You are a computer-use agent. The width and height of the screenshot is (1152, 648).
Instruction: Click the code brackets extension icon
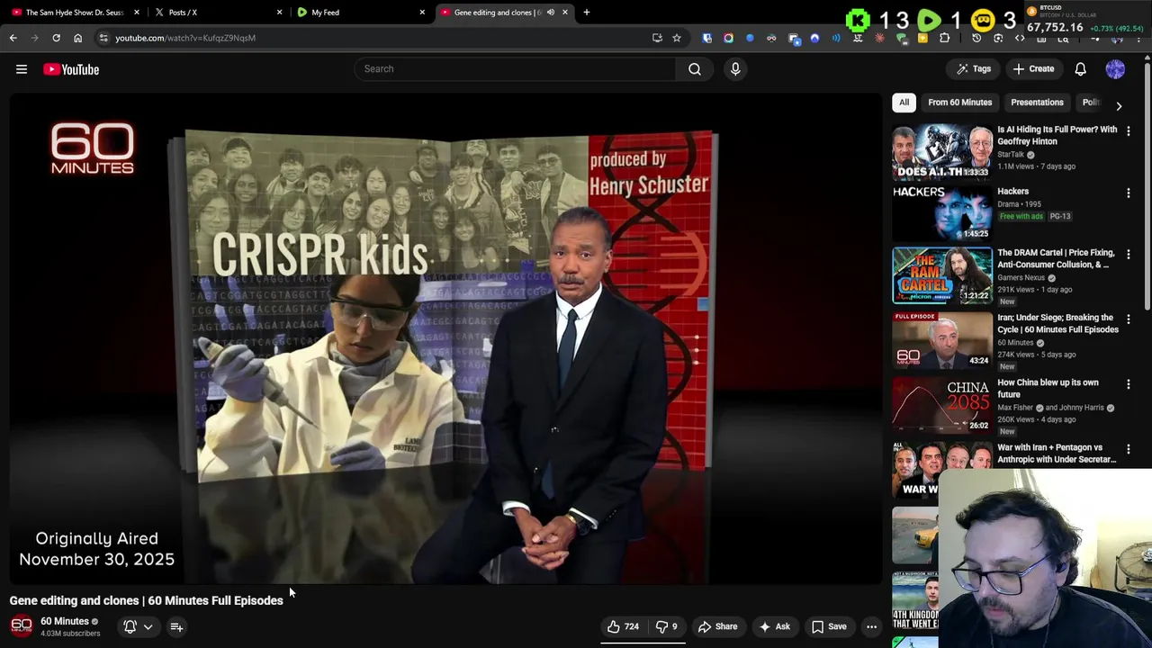tap(1020, 39)
